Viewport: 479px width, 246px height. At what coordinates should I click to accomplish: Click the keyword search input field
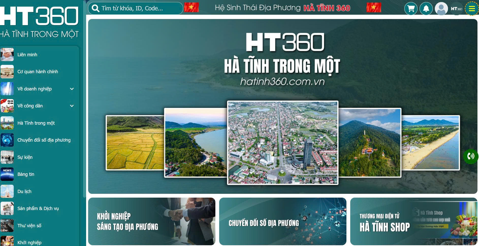click(140, 8)
